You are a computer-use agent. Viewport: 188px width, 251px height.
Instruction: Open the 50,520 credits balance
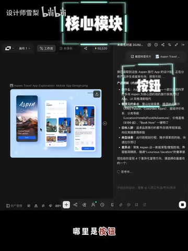tap(101, 48)
